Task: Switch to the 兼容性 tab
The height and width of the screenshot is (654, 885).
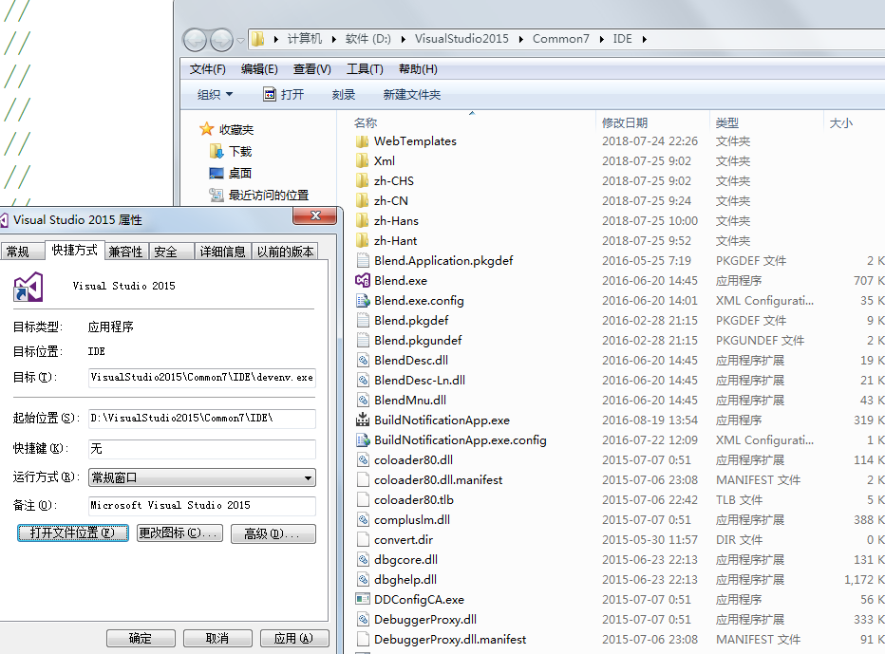Action: 126,252
